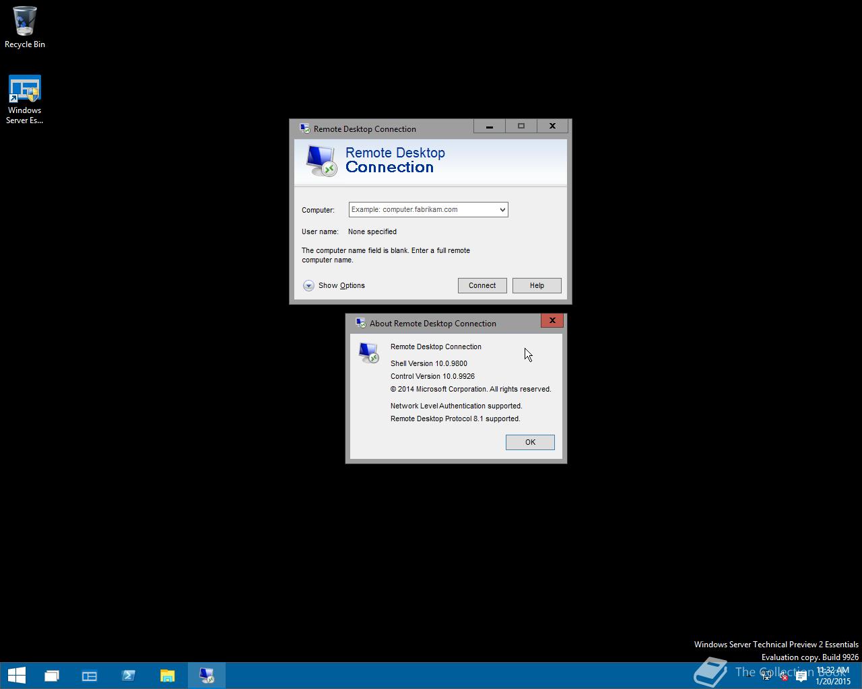Open the Recycle Bin desktop icon
Image resolution: width=862 pixels, height=689 pixels.
tap(25, 27)
